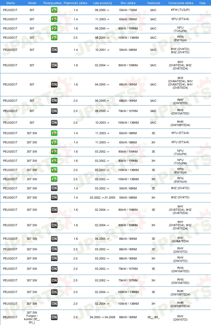Click the ON icon for 307 RHS 3A/C row

54,111
